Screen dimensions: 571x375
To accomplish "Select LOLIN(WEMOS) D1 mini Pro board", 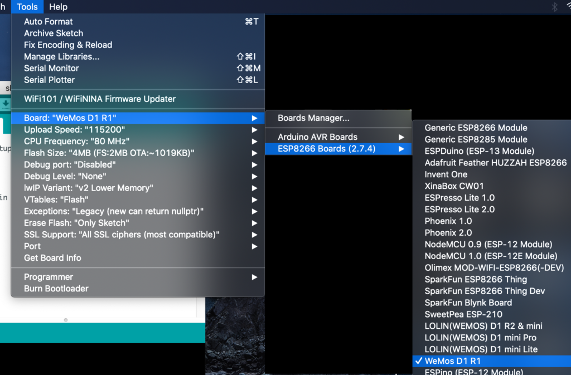I will [492, 337].
